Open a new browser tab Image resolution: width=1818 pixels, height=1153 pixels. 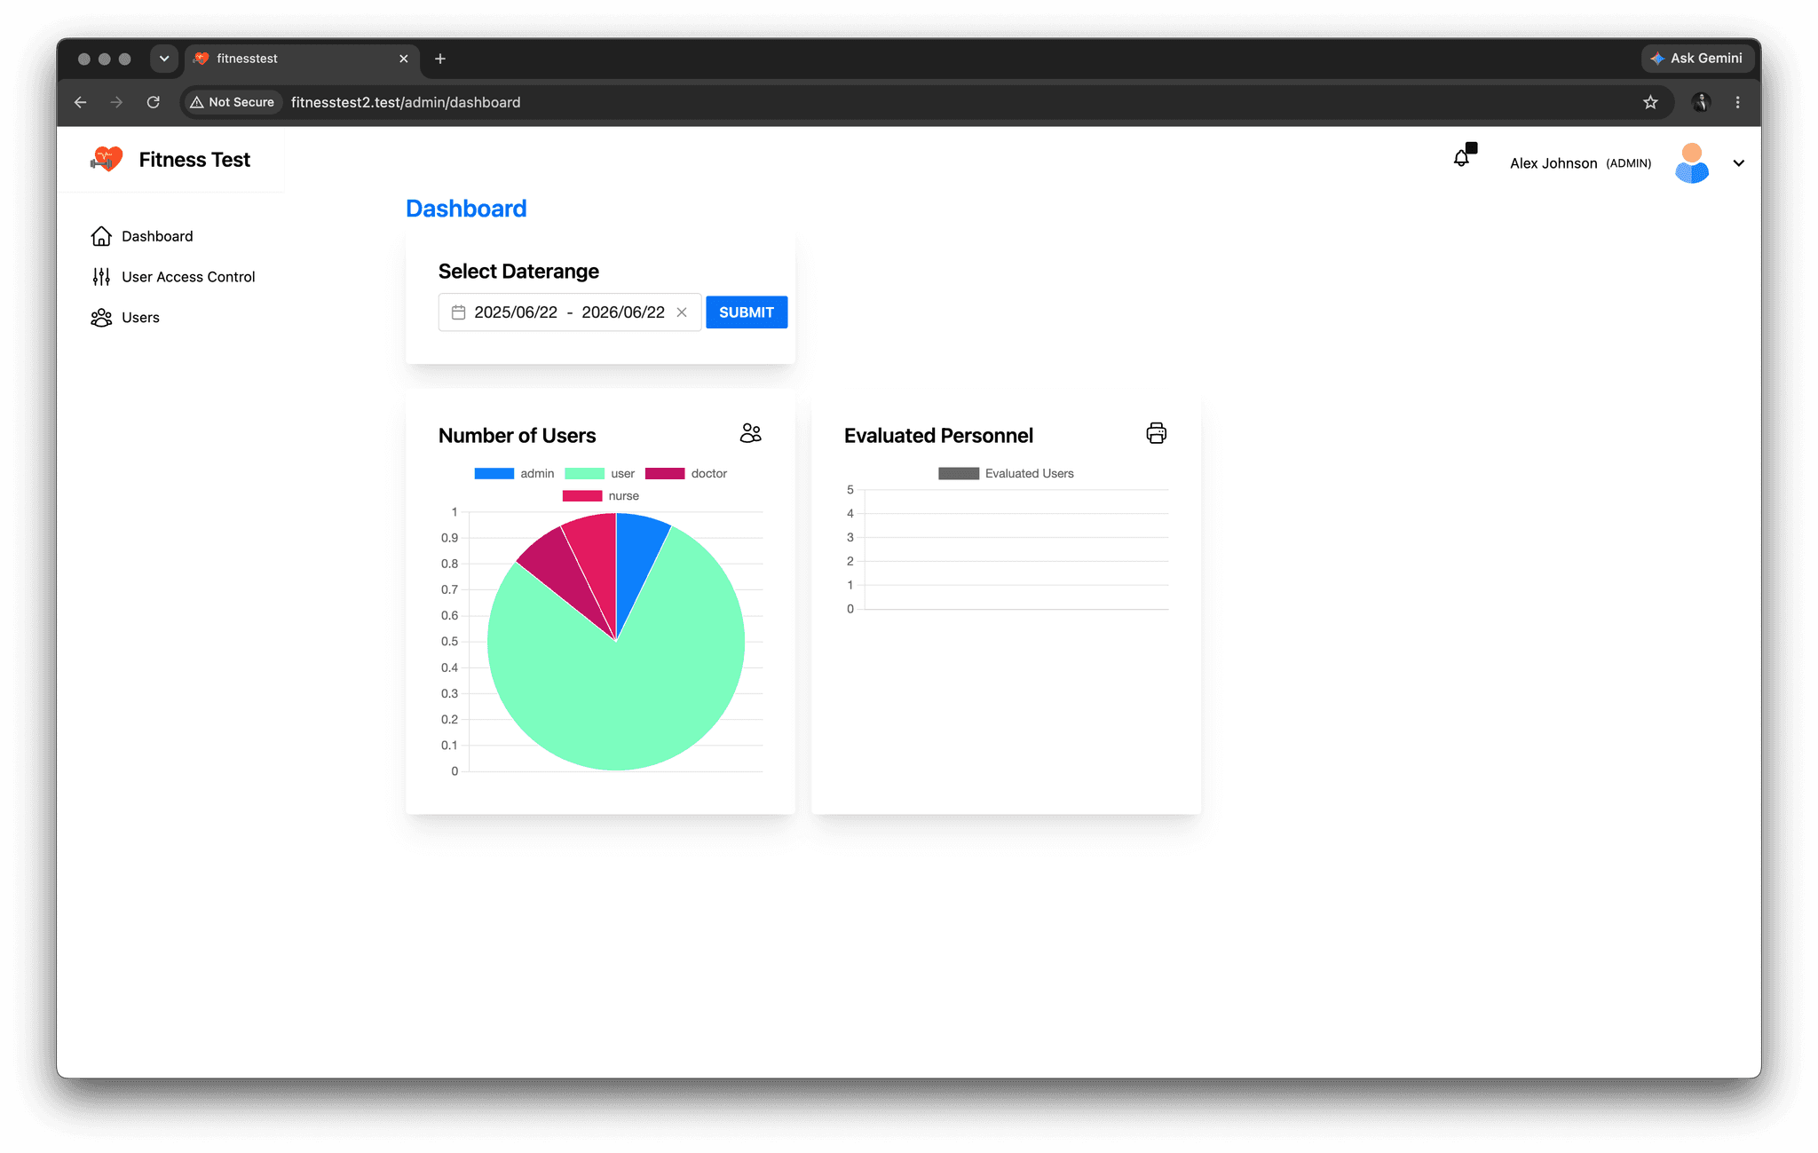[440, 59]
